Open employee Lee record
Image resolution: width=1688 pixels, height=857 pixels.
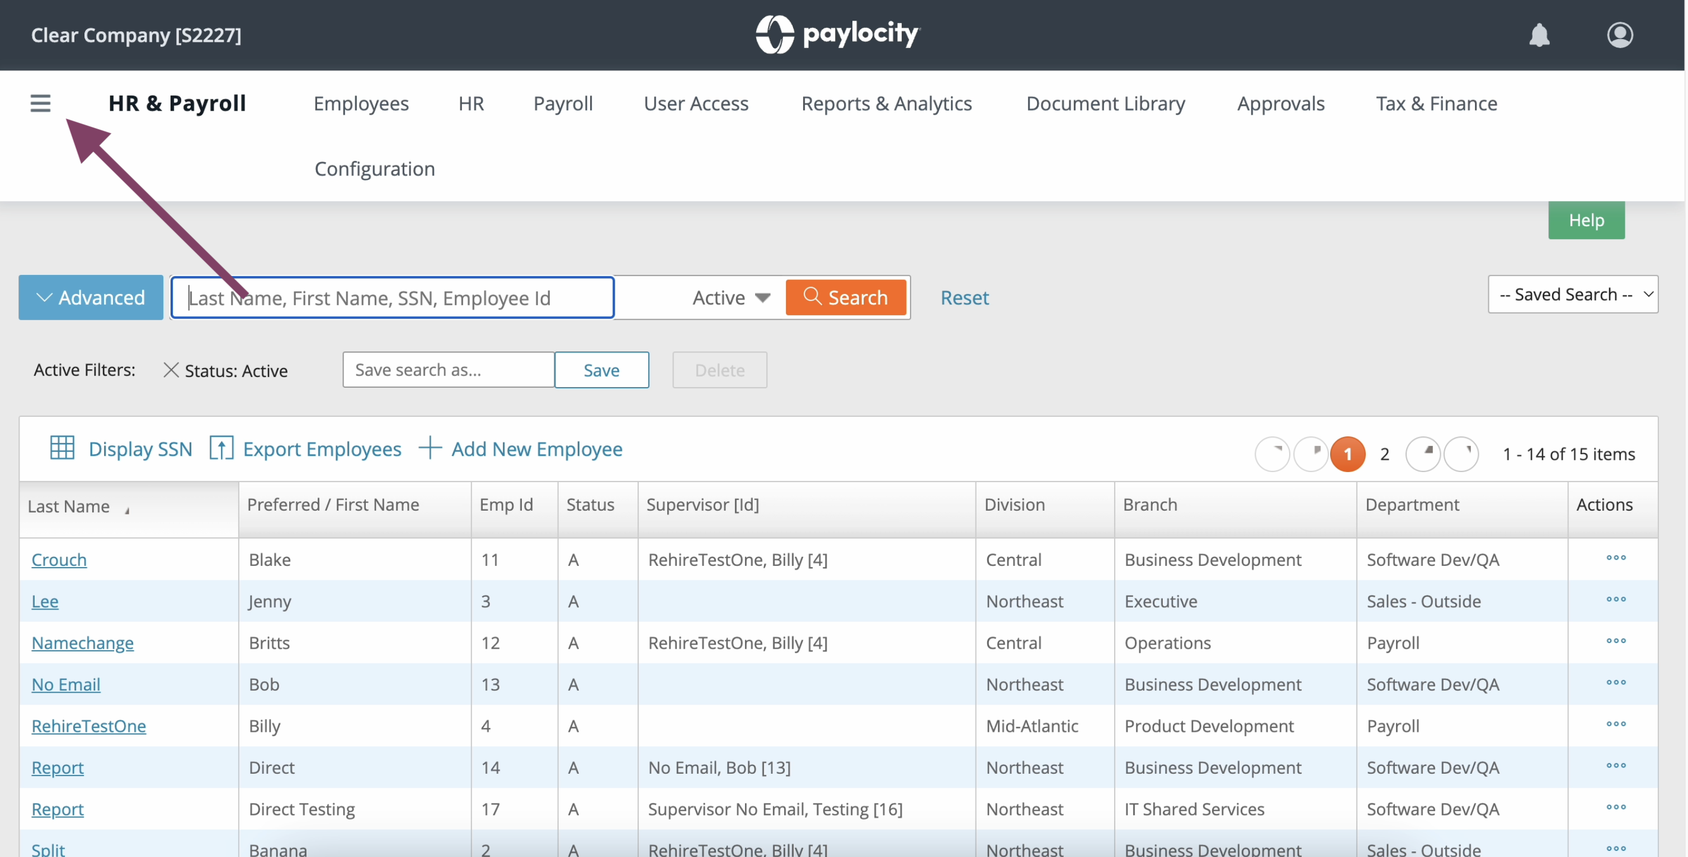(45, 601)
